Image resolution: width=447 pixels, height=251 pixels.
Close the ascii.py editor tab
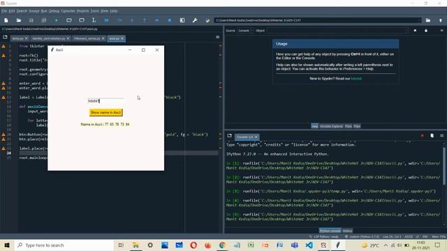[123, 38]
